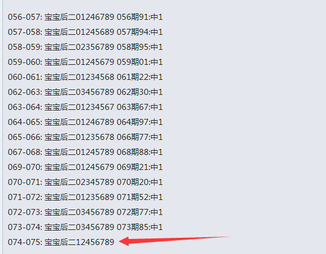
Task: Click the 065-066 line with 01235678
Action: [x=85, y=137]
